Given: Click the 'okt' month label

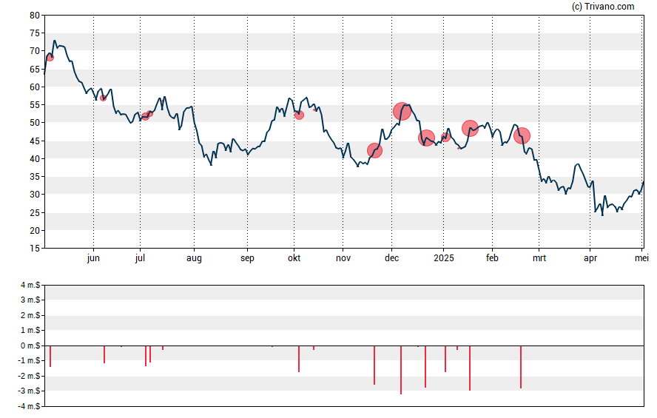Looking at the screenshot, I should click(294, 258).
